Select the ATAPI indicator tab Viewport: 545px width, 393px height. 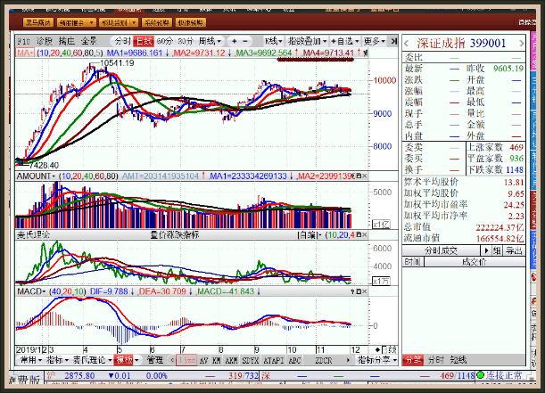coord(274,360)
